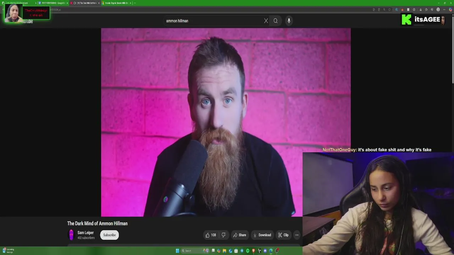
Task: Switch to the 'The Dark Mind of Amm...' tab
Action: pos(85,3)
